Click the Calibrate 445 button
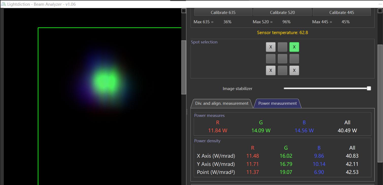This screenshot has height=185, width=383. click(342, 12)
